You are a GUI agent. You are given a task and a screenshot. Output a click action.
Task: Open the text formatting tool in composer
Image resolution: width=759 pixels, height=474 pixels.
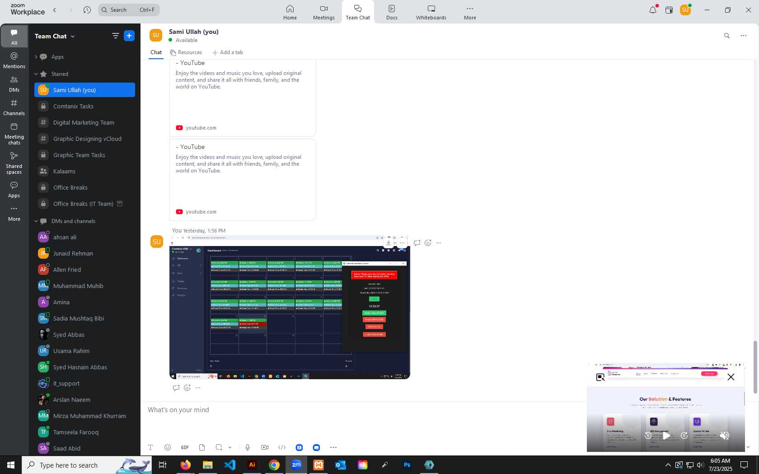pos(150,447)
